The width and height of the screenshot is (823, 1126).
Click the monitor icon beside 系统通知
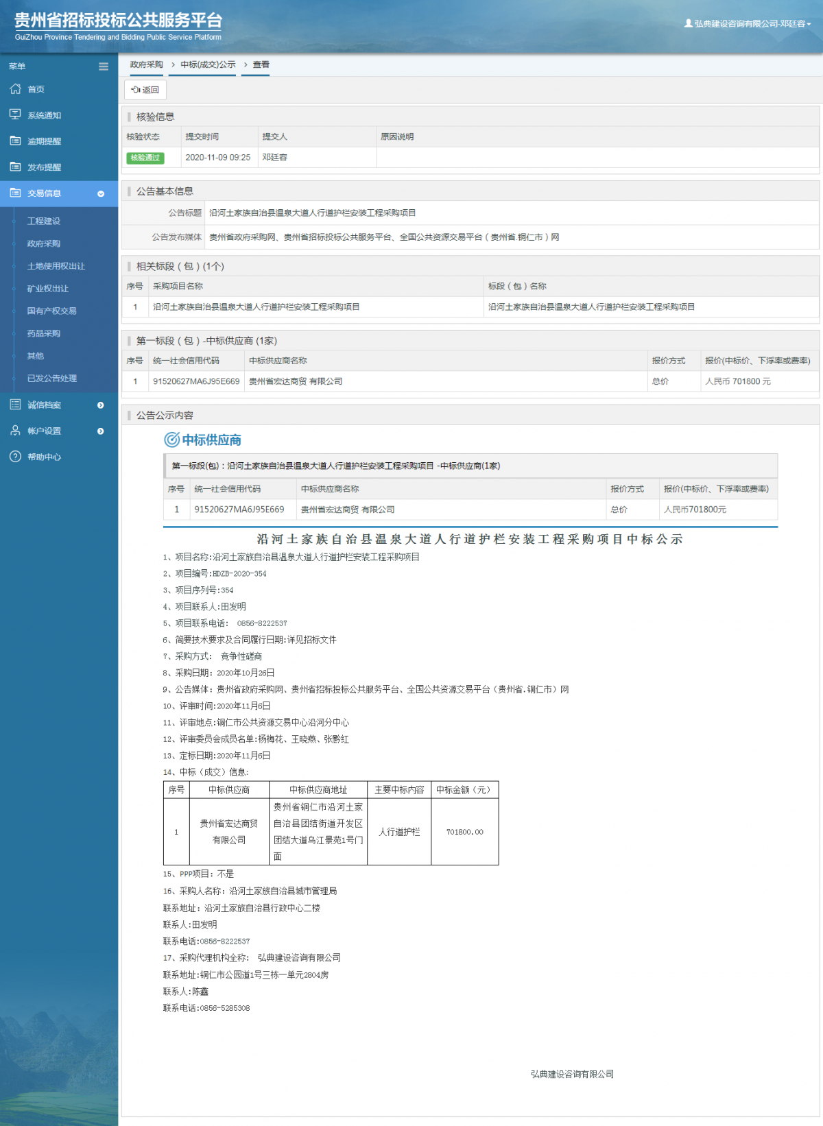(15, 115)
